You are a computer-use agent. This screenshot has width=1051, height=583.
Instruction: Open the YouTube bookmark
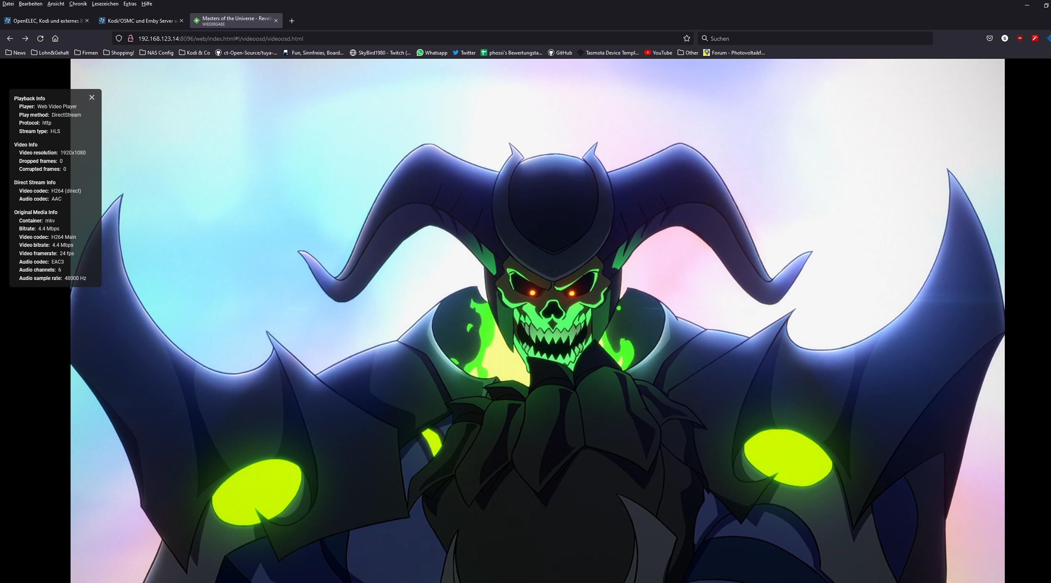click(658, 53)
